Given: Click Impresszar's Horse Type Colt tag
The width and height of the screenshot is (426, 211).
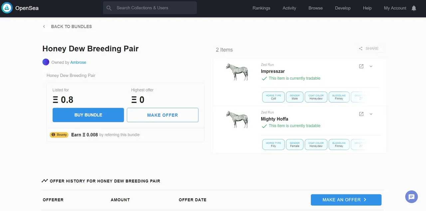Looking at the screenshot, I should tap(274, 97).
